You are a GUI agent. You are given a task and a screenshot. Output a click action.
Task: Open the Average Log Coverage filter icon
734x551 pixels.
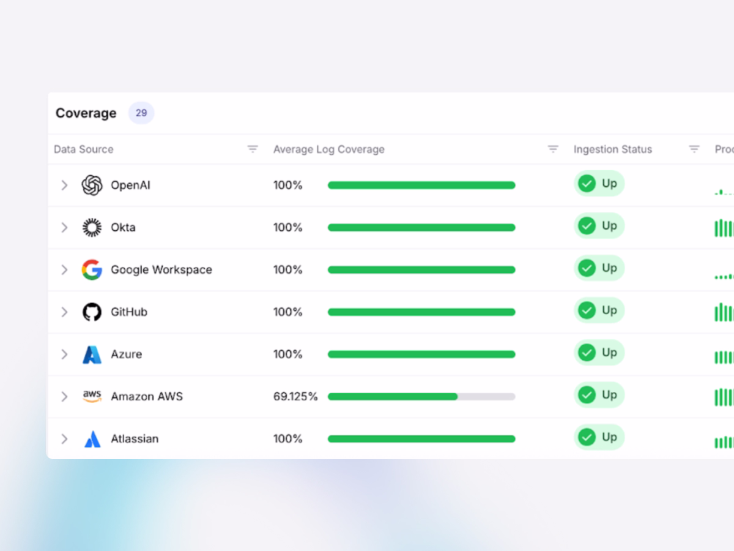[x=553, y=149]
